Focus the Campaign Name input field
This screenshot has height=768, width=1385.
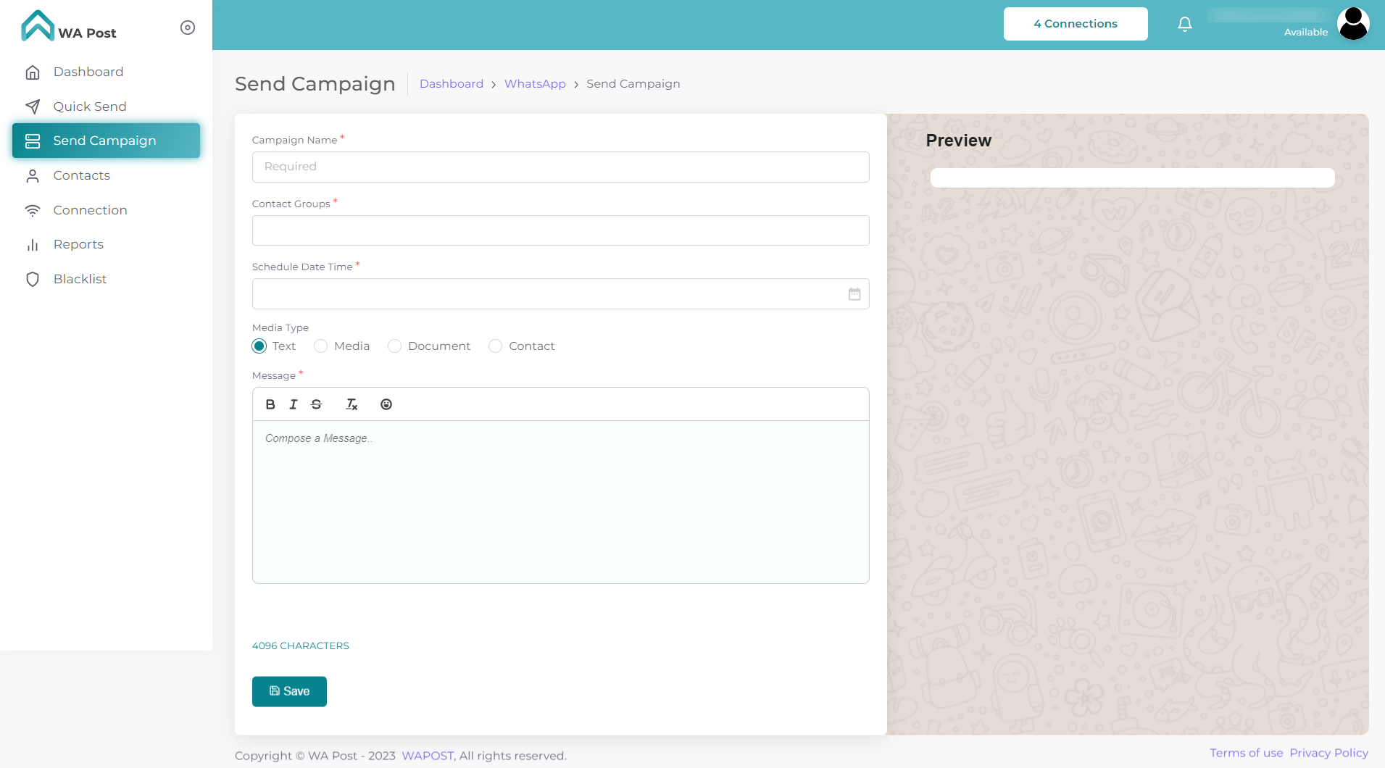560,167
